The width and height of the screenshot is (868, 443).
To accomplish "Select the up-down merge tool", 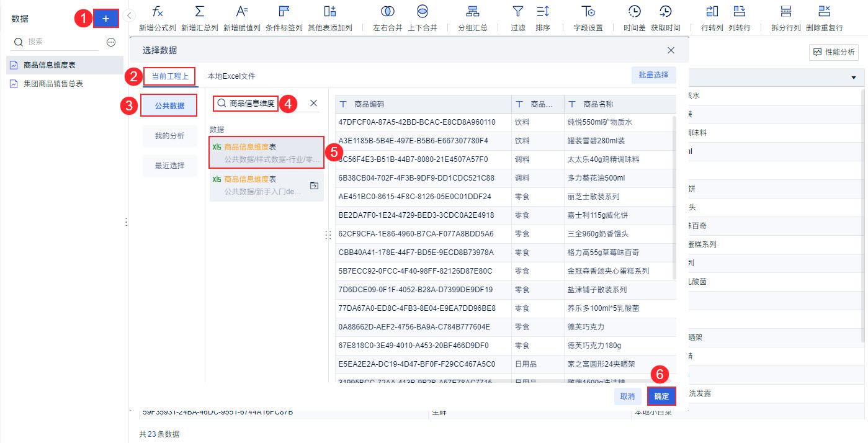I will [x=423, y=19].
